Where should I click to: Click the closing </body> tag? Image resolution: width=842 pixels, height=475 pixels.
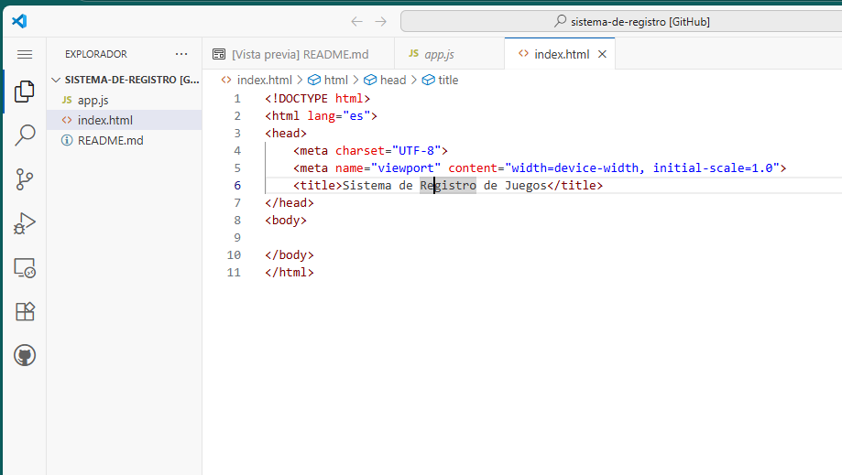click(x=290, y=255)
